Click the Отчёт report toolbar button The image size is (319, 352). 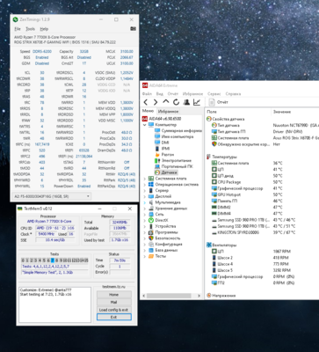tap(218, 102)
